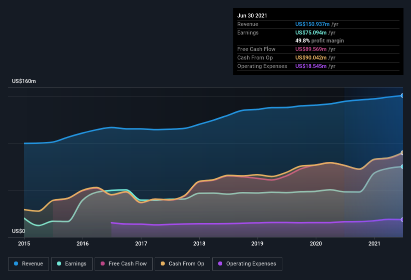Screen dimensions: 411x280
Task: Click the US$0 axis label
Action: pyautogui.click(x=19, y=231)
